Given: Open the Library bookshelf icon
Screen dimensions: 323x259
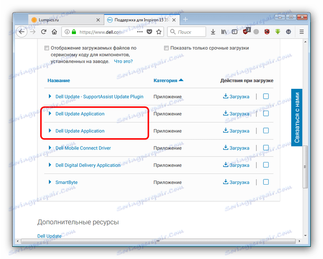Looking at the screenshot, I should 224,32.
